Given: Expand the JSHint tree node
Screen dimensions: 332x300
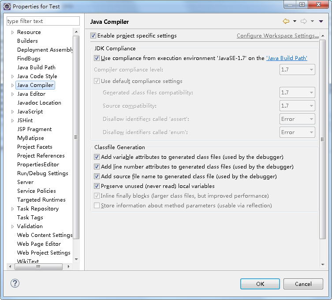Looking at the screenshot, I should point(12,120).
